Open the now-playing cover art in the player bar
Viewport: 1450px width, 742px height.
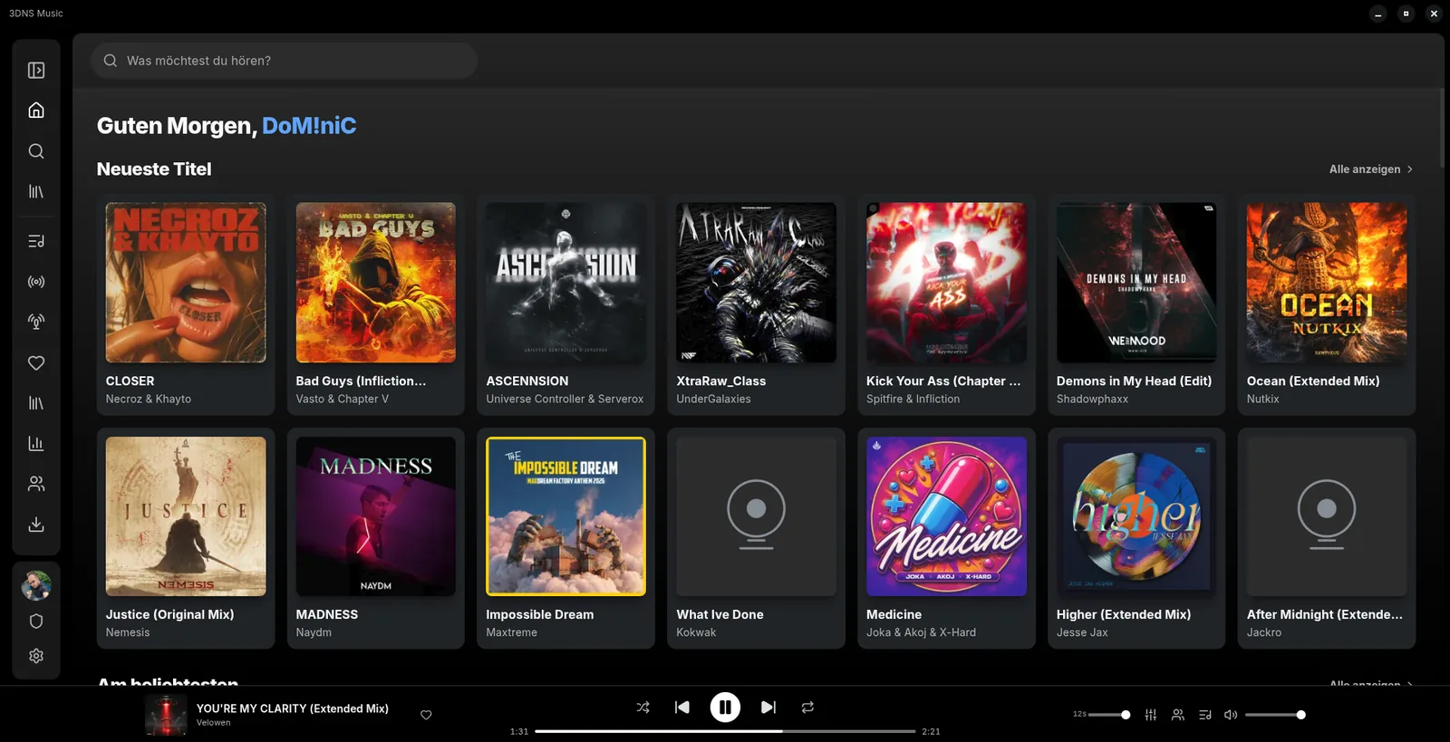pos(166,715)
